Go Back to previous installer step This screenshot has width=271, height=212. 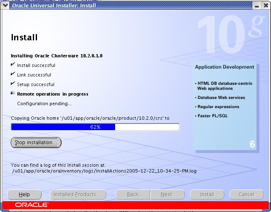(x=133, y=195)
